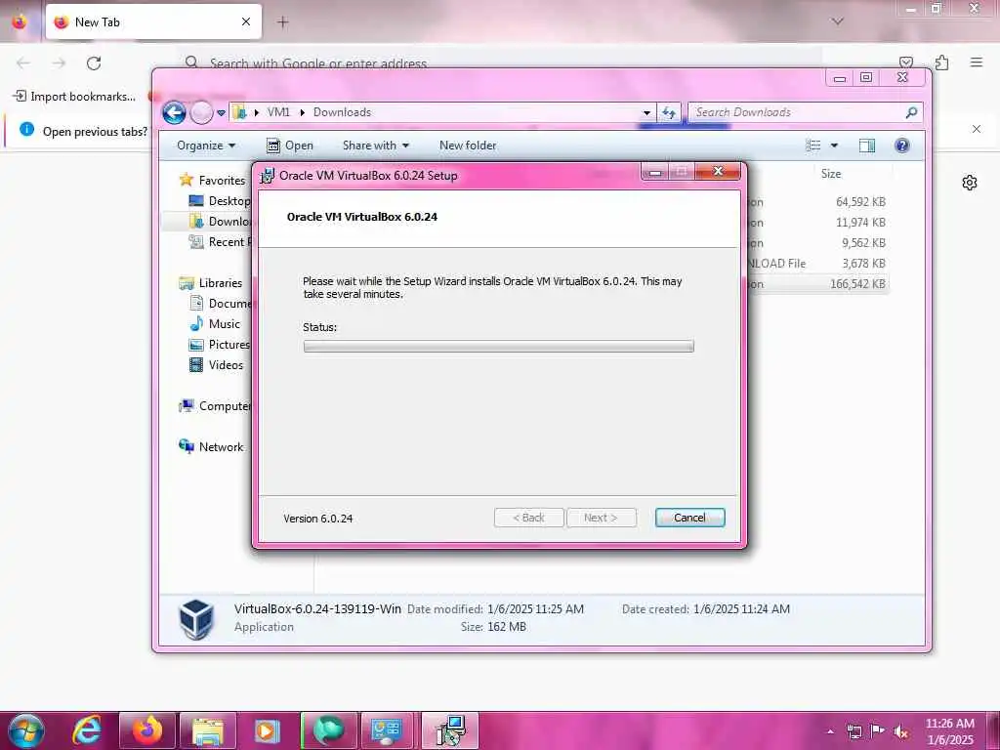Image resolution: width=1000 pixels, height=750 pixels.
Task: Open New Tab personalize gear in Firefox
Action: [x=970, y=183]
